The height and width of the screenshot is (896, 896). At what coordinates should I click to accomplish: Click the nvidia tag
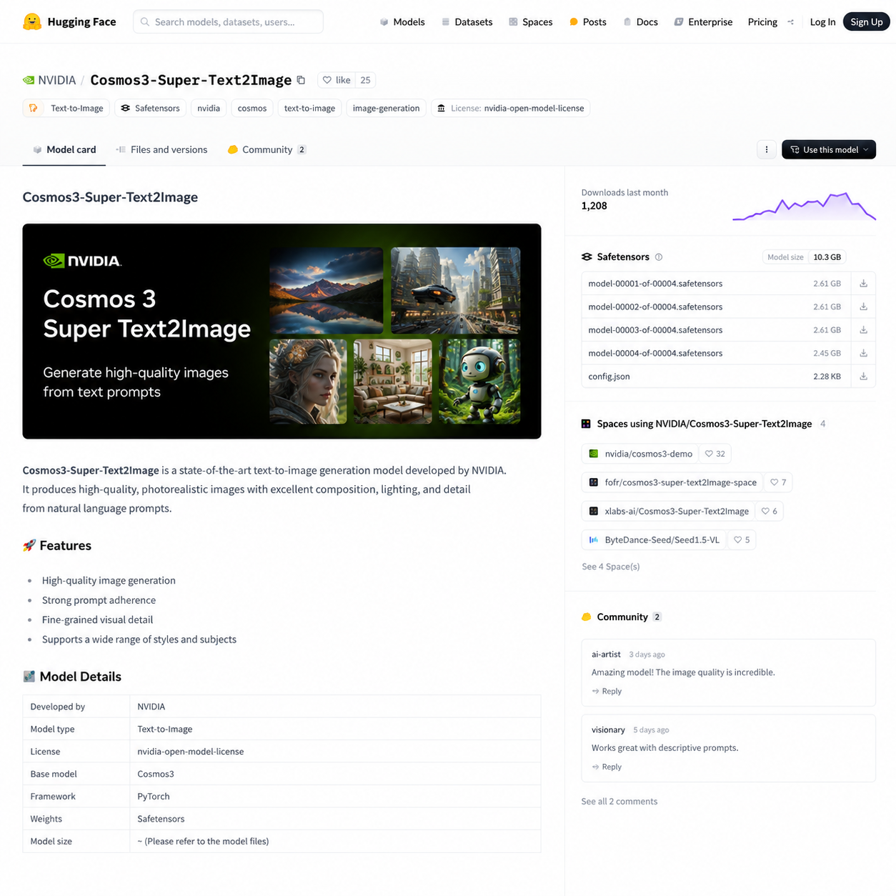coord(209,108)
